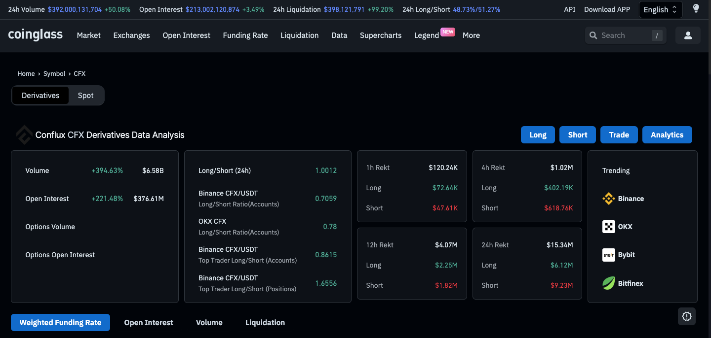Click the 24h Rekt $15.34M total
The height and width of the screenshot is (338, 711).
pyautogui.click(x=560, y=245)
